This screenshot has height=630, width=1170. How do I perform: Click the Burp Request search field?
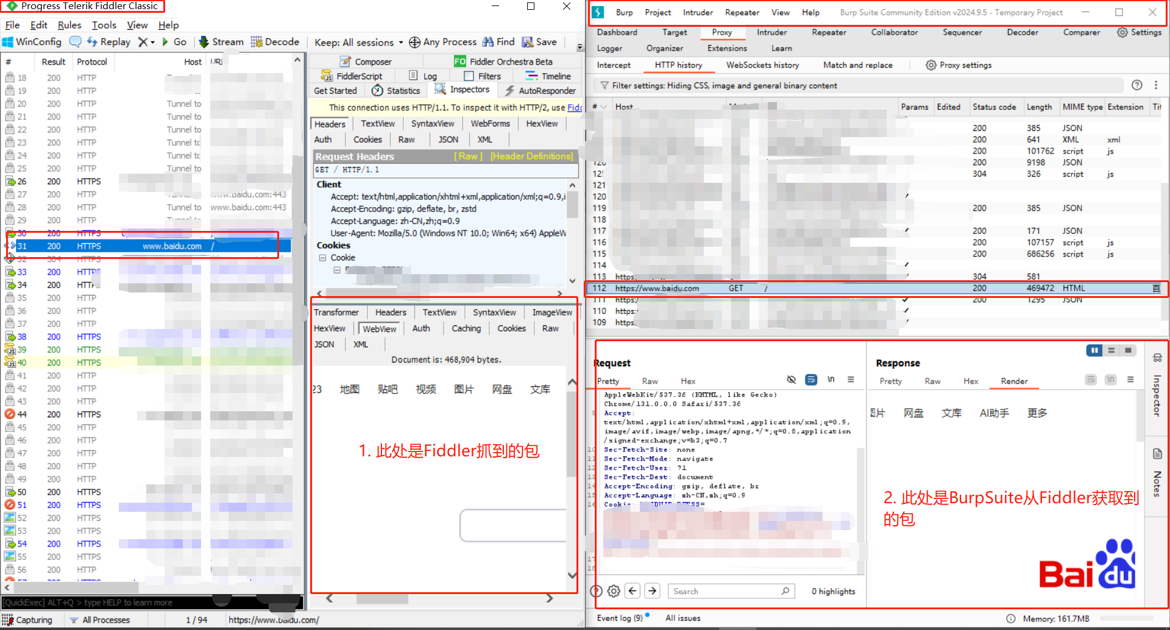click(x=731, y=591)
